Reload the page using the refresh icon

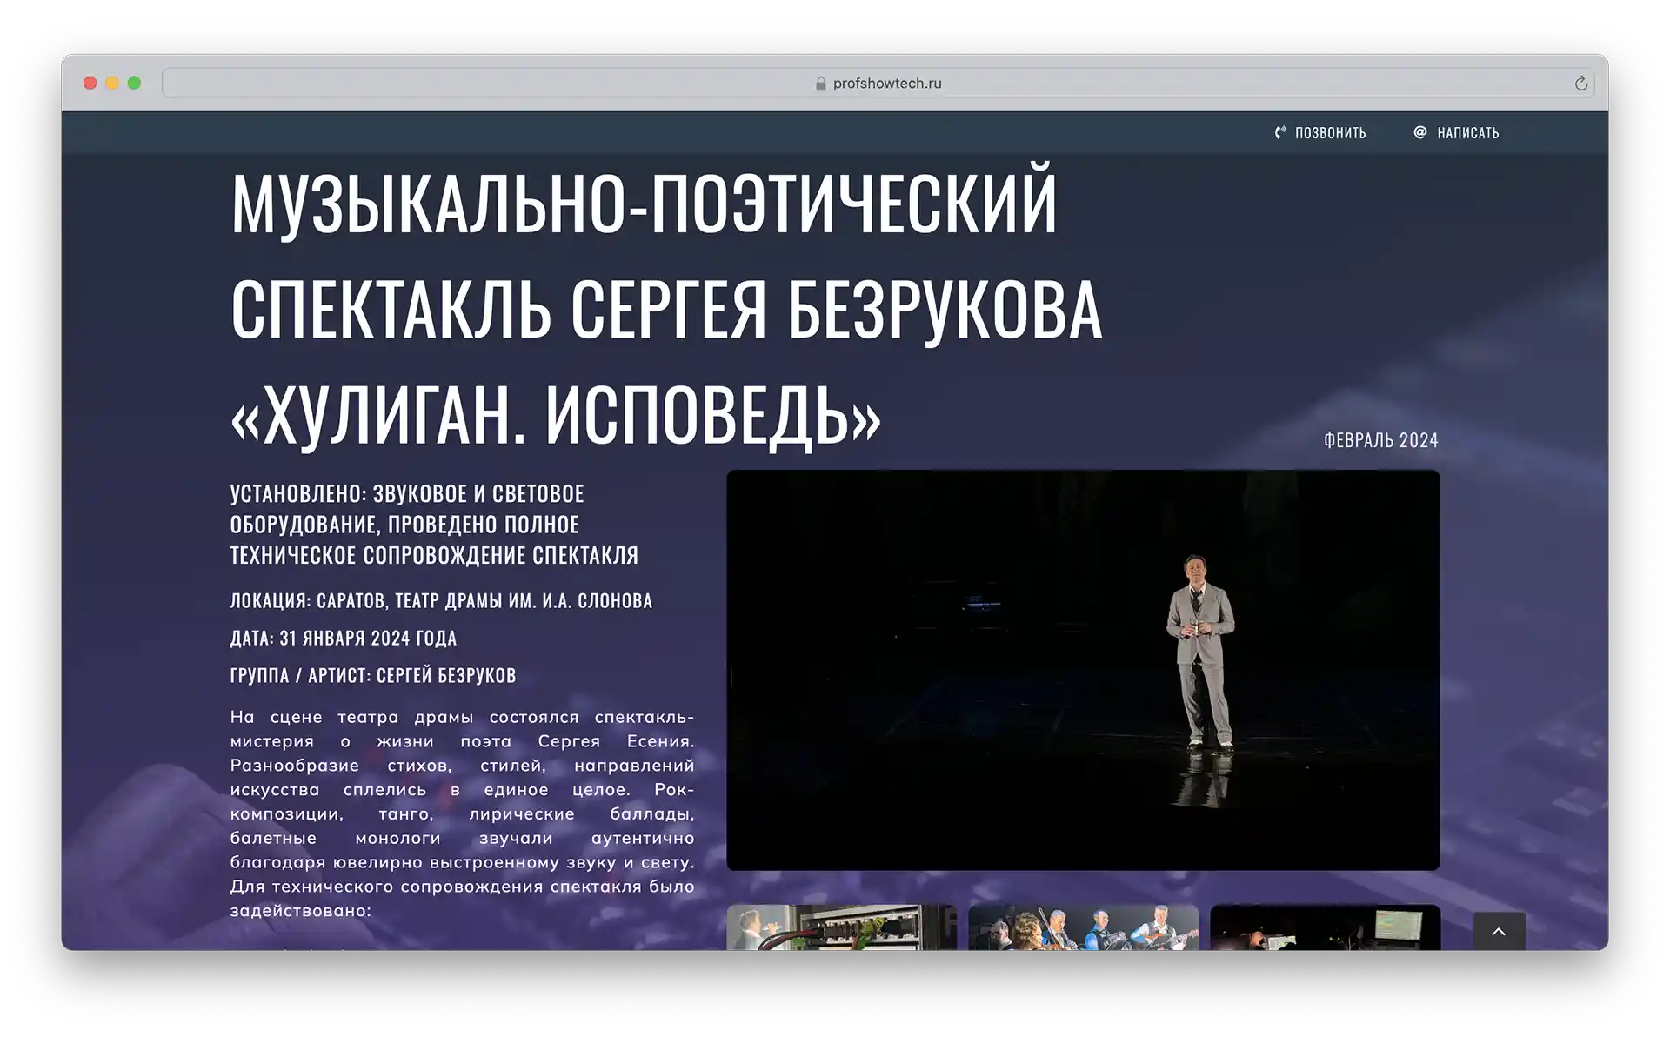click(x=1580, y=84)
